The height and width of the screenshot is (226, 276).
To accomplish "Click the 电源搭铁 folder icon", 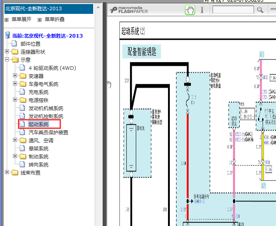I will pyautogui.click(x=23, y=100).
